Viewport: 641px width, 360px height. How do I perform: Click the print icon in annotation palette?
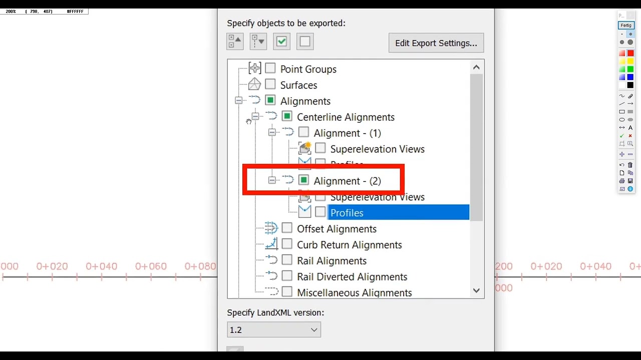(x=622, y=180)
